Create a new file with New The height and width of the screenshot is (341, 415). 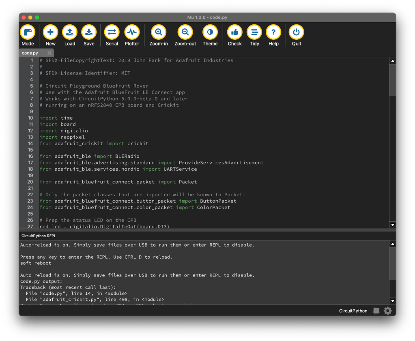51,32
